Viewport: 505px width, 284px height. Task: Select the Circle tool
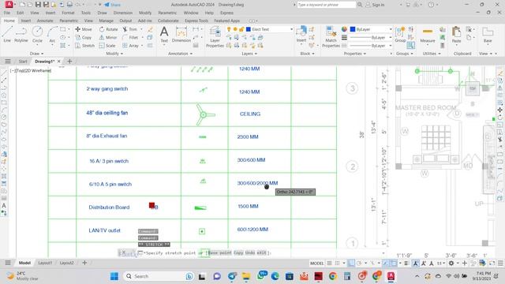click(37, 35)
